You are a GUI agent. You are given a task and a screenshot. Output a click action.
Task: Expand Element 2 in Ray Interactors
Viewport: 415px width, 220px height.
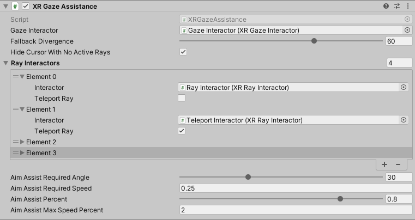pos(22,142)
